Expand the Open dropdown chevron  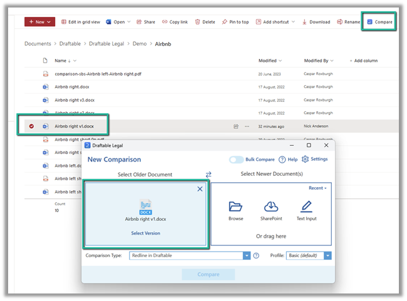[x=129, y=22]
